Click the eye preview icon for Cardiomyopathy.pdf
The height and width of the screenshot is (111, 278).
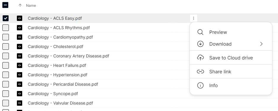[20, 37]
